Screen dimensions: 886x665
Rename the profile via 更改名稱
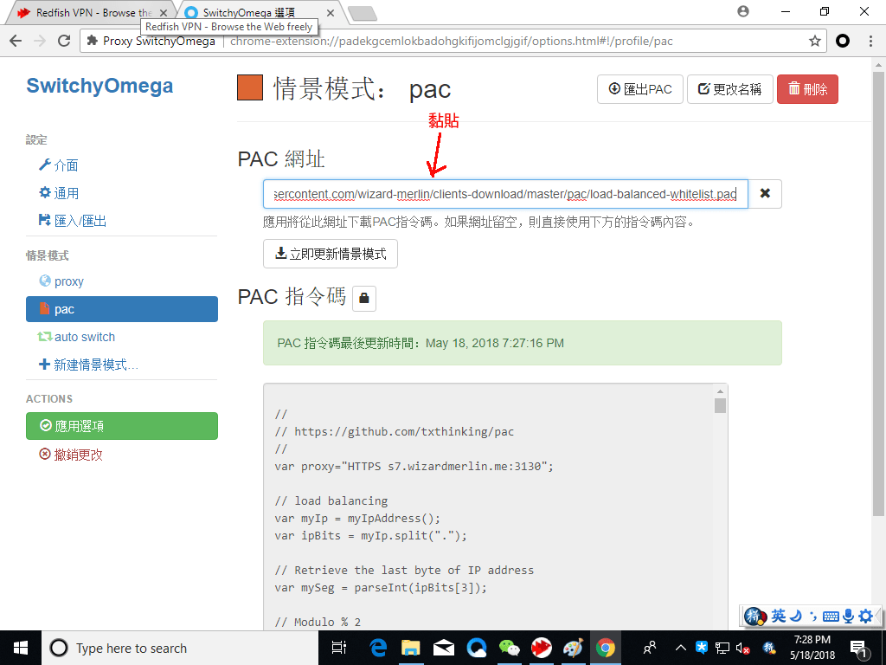729,89
